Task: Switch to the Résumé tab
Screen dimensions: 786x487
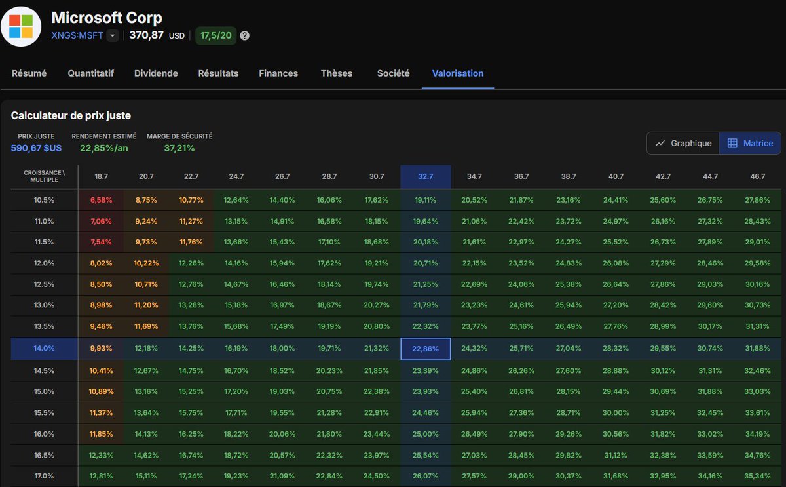Action: (29, 73)
